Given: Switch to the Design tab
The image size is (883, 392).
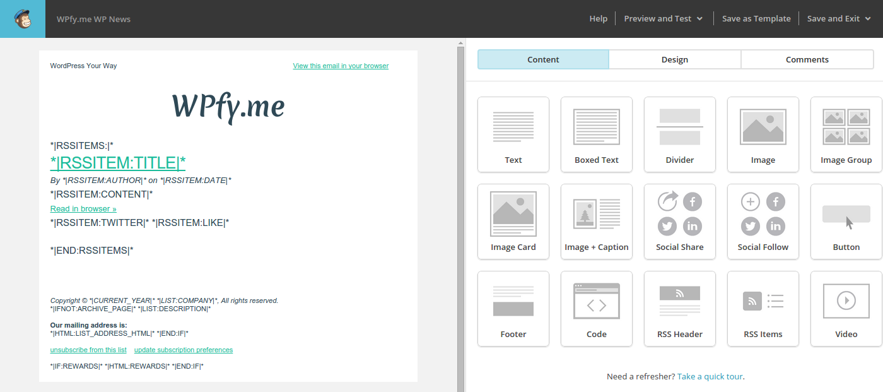Looking at the screenshot, I should click(675, 59).
